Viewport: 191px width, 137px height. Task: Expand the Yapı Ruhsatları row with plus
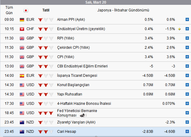(x=187, y=94)
